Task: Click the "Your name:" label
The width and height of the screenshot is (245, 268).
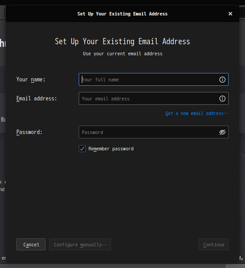Action: [x=31, y=80]
